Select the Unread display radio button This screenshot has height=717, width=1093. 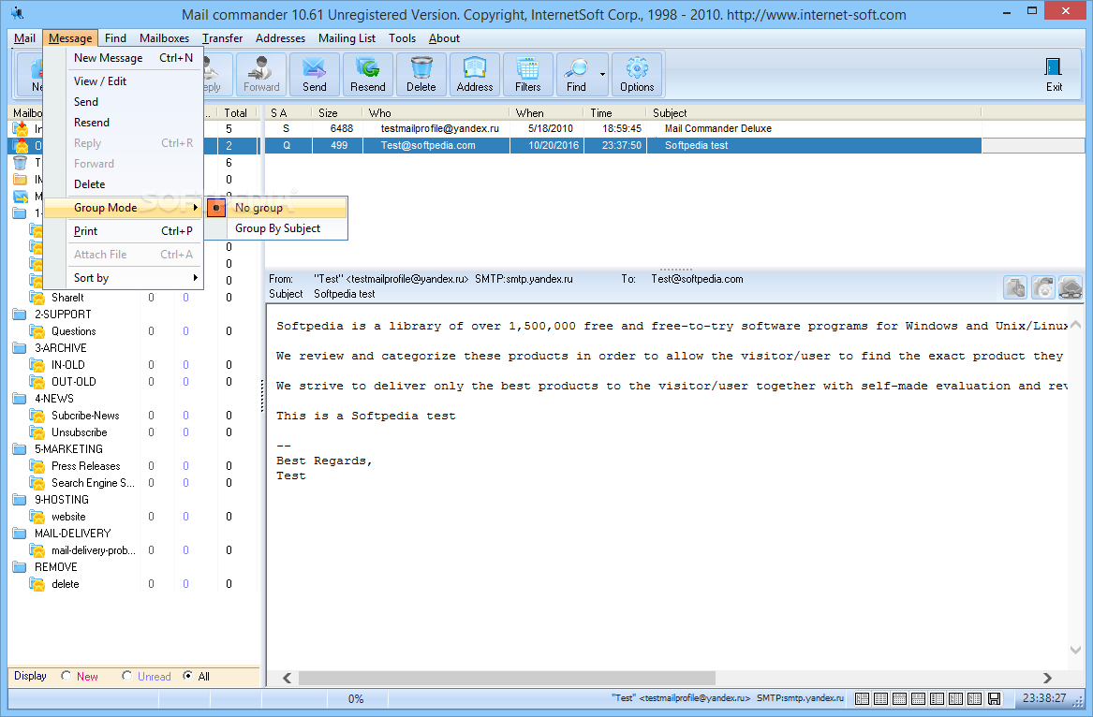(126, 676)
